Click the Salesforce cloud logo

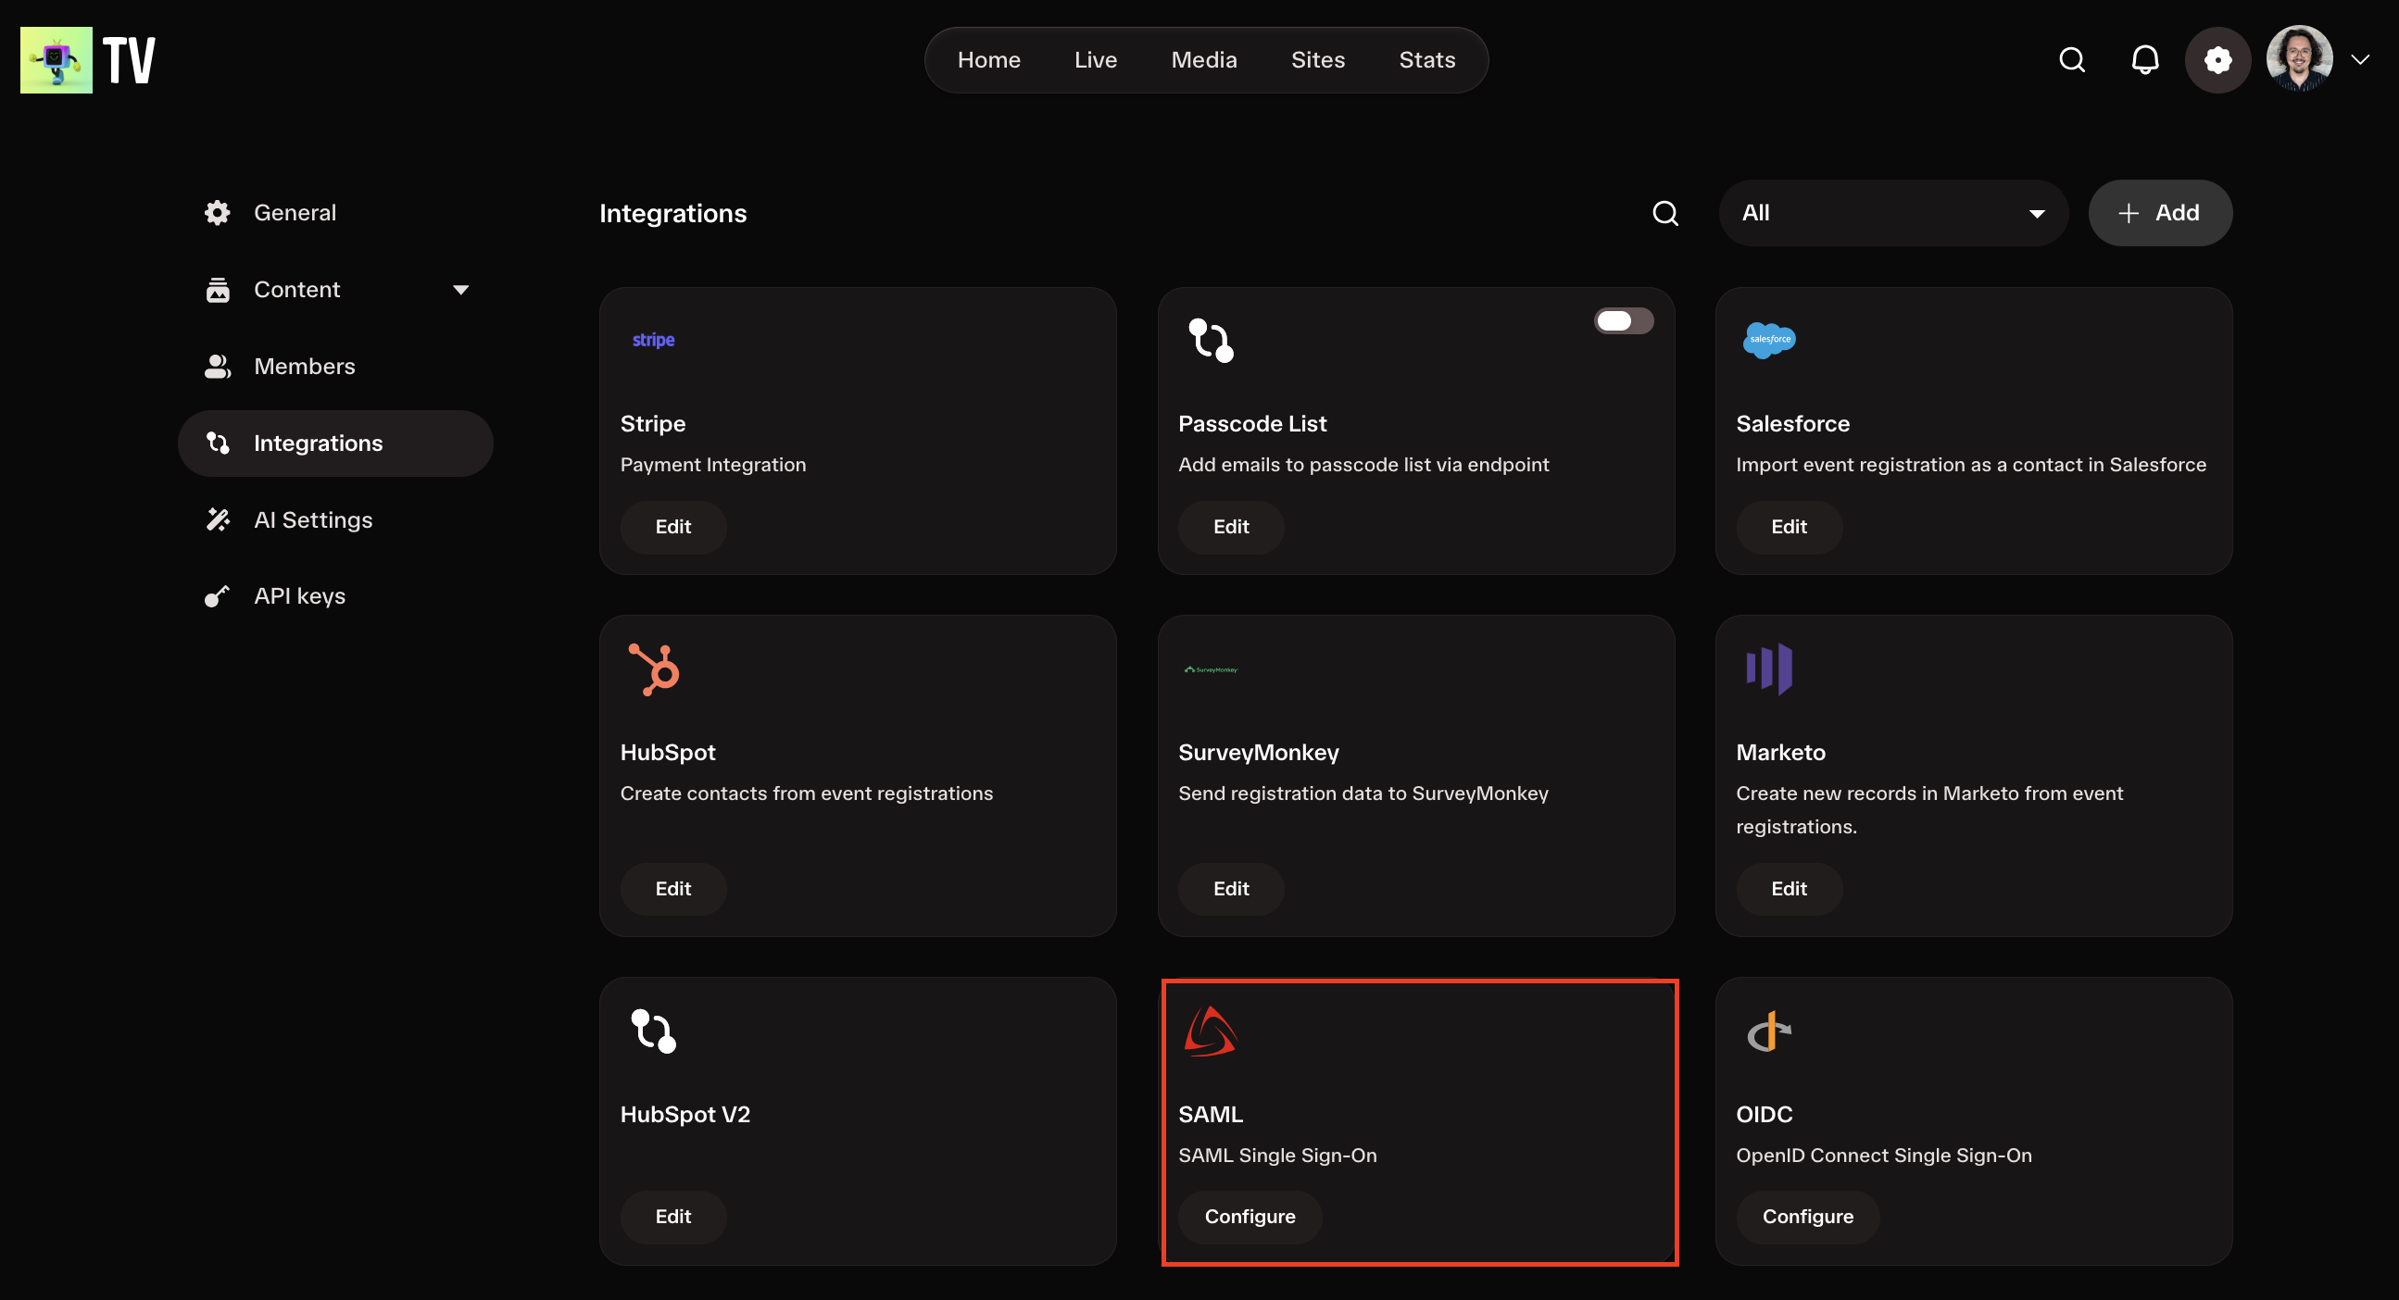tap(1768, 340)
